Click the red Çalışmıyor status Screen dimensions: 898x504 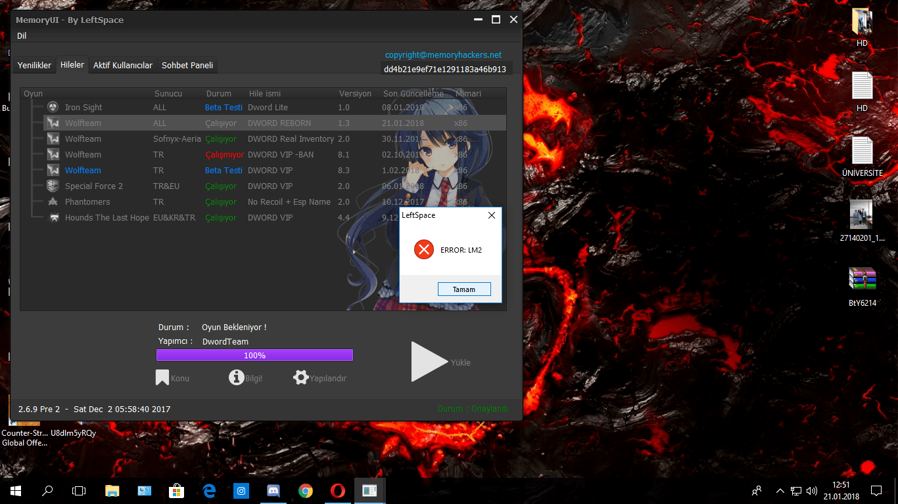pos(224,154)
